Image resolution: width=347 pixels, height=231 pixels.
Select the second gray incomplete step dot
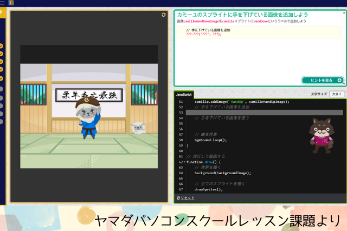(2, 98)
